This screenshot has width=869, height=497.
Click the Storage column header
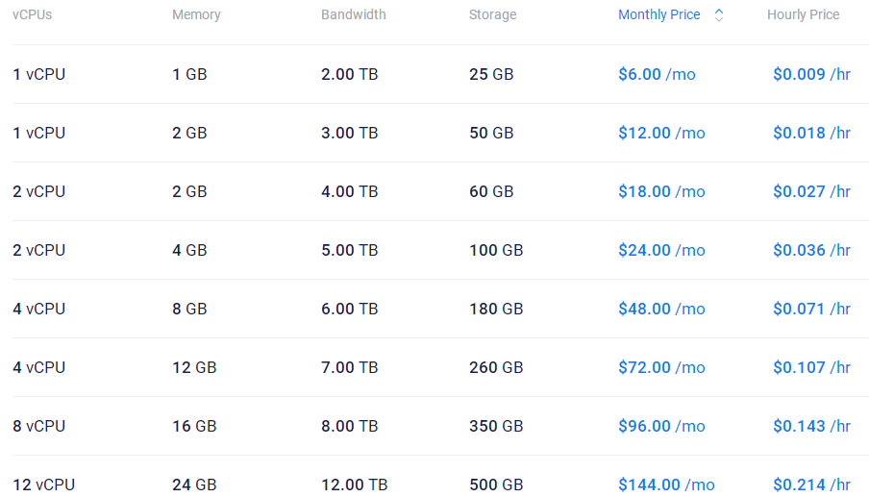(x=492, y=15)
